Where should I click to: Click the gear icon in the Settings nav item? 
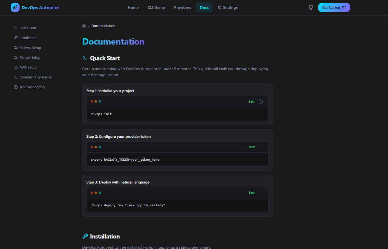(x=220, y=8)
